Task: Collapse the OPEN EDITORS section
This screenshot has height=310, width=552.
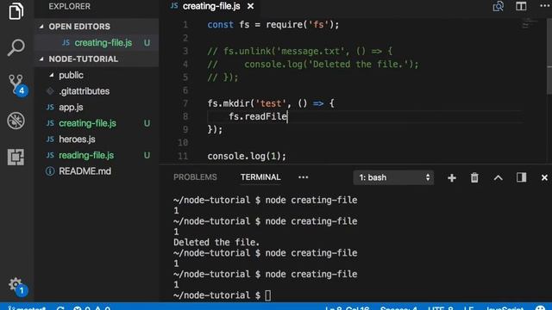Action: click(79, 27)
